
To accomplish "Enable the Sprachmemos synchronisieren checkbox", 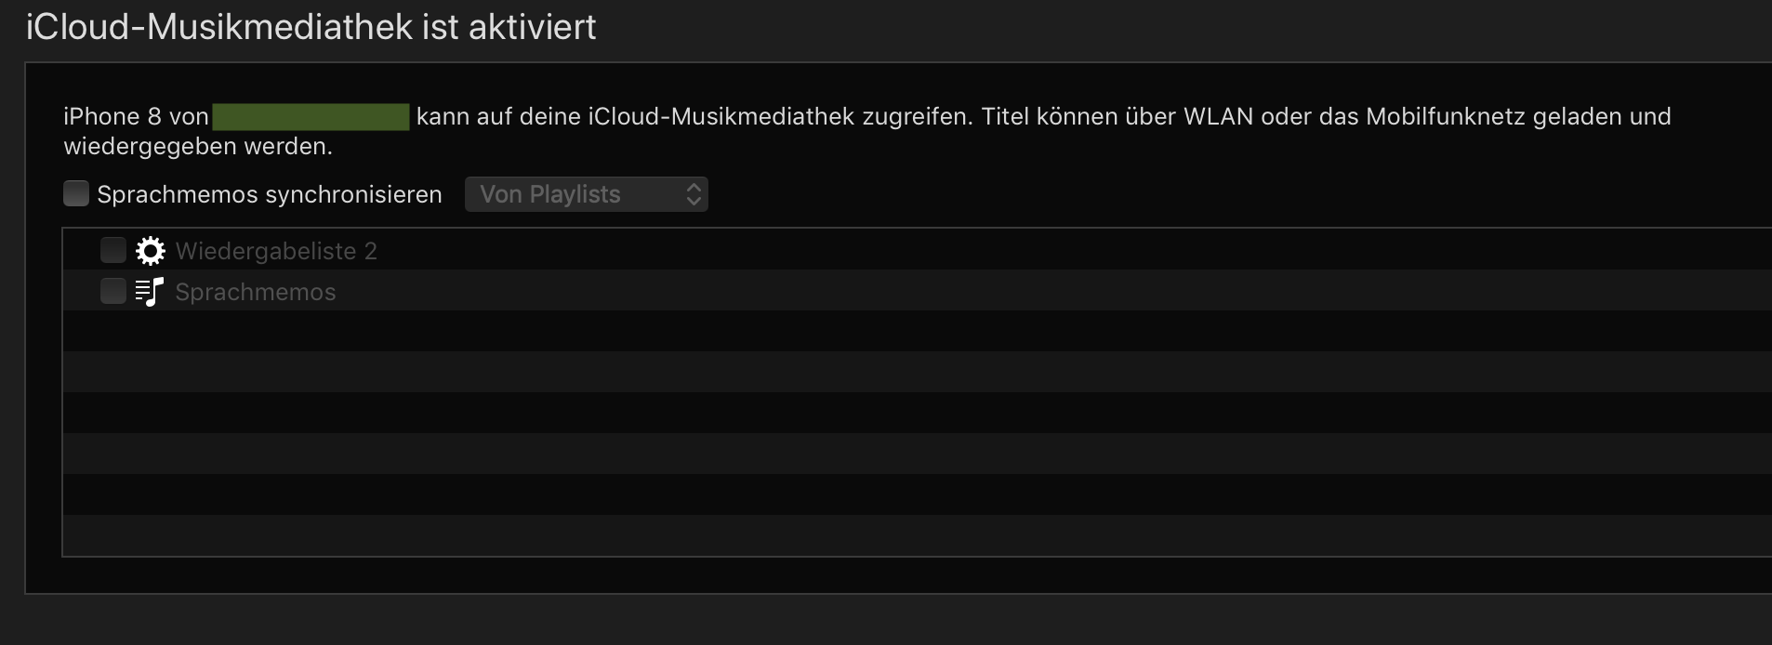I will click(76, 194).
